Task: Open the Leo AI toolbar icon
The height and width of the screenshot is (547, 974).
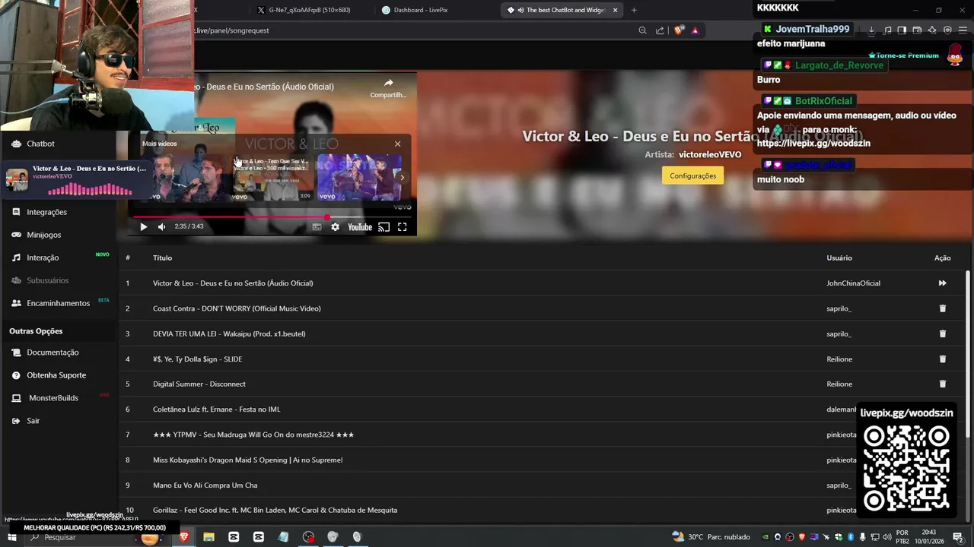Action: coord(932,30)
